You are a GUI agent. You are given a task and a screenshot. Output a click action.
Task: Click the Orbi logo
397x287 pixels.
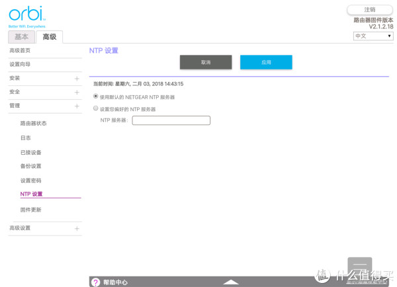[26, 15]
